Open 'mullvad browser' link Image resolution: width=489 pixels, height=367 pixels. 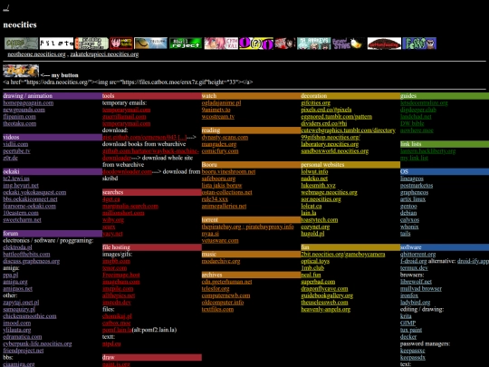coord(421,288)
